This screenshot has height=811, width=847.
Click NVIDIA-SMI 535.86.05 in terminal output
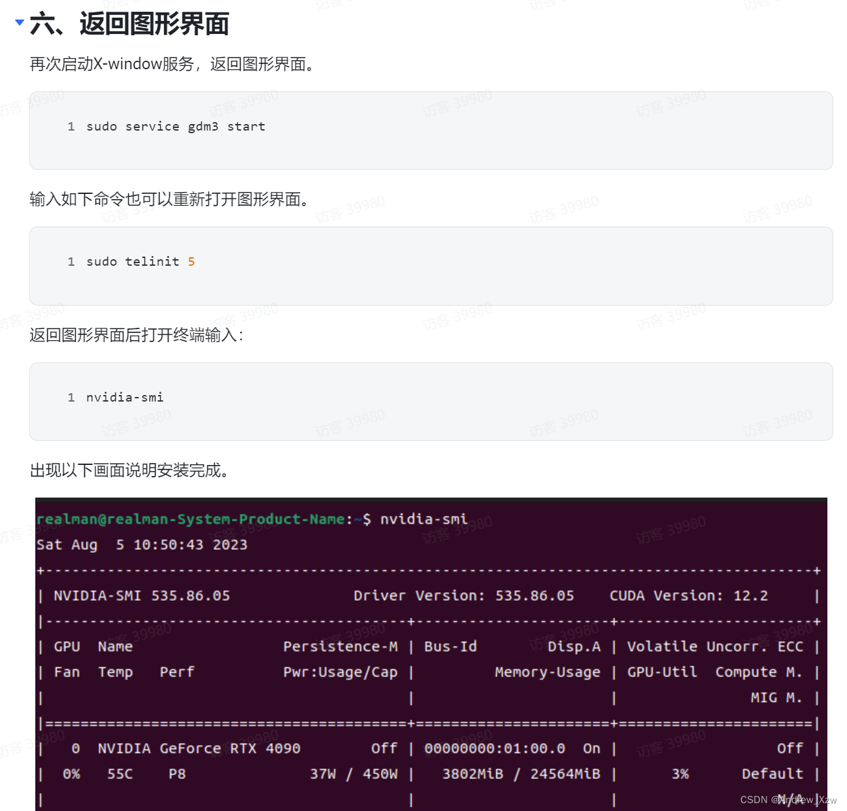click(x=142, y=596)
